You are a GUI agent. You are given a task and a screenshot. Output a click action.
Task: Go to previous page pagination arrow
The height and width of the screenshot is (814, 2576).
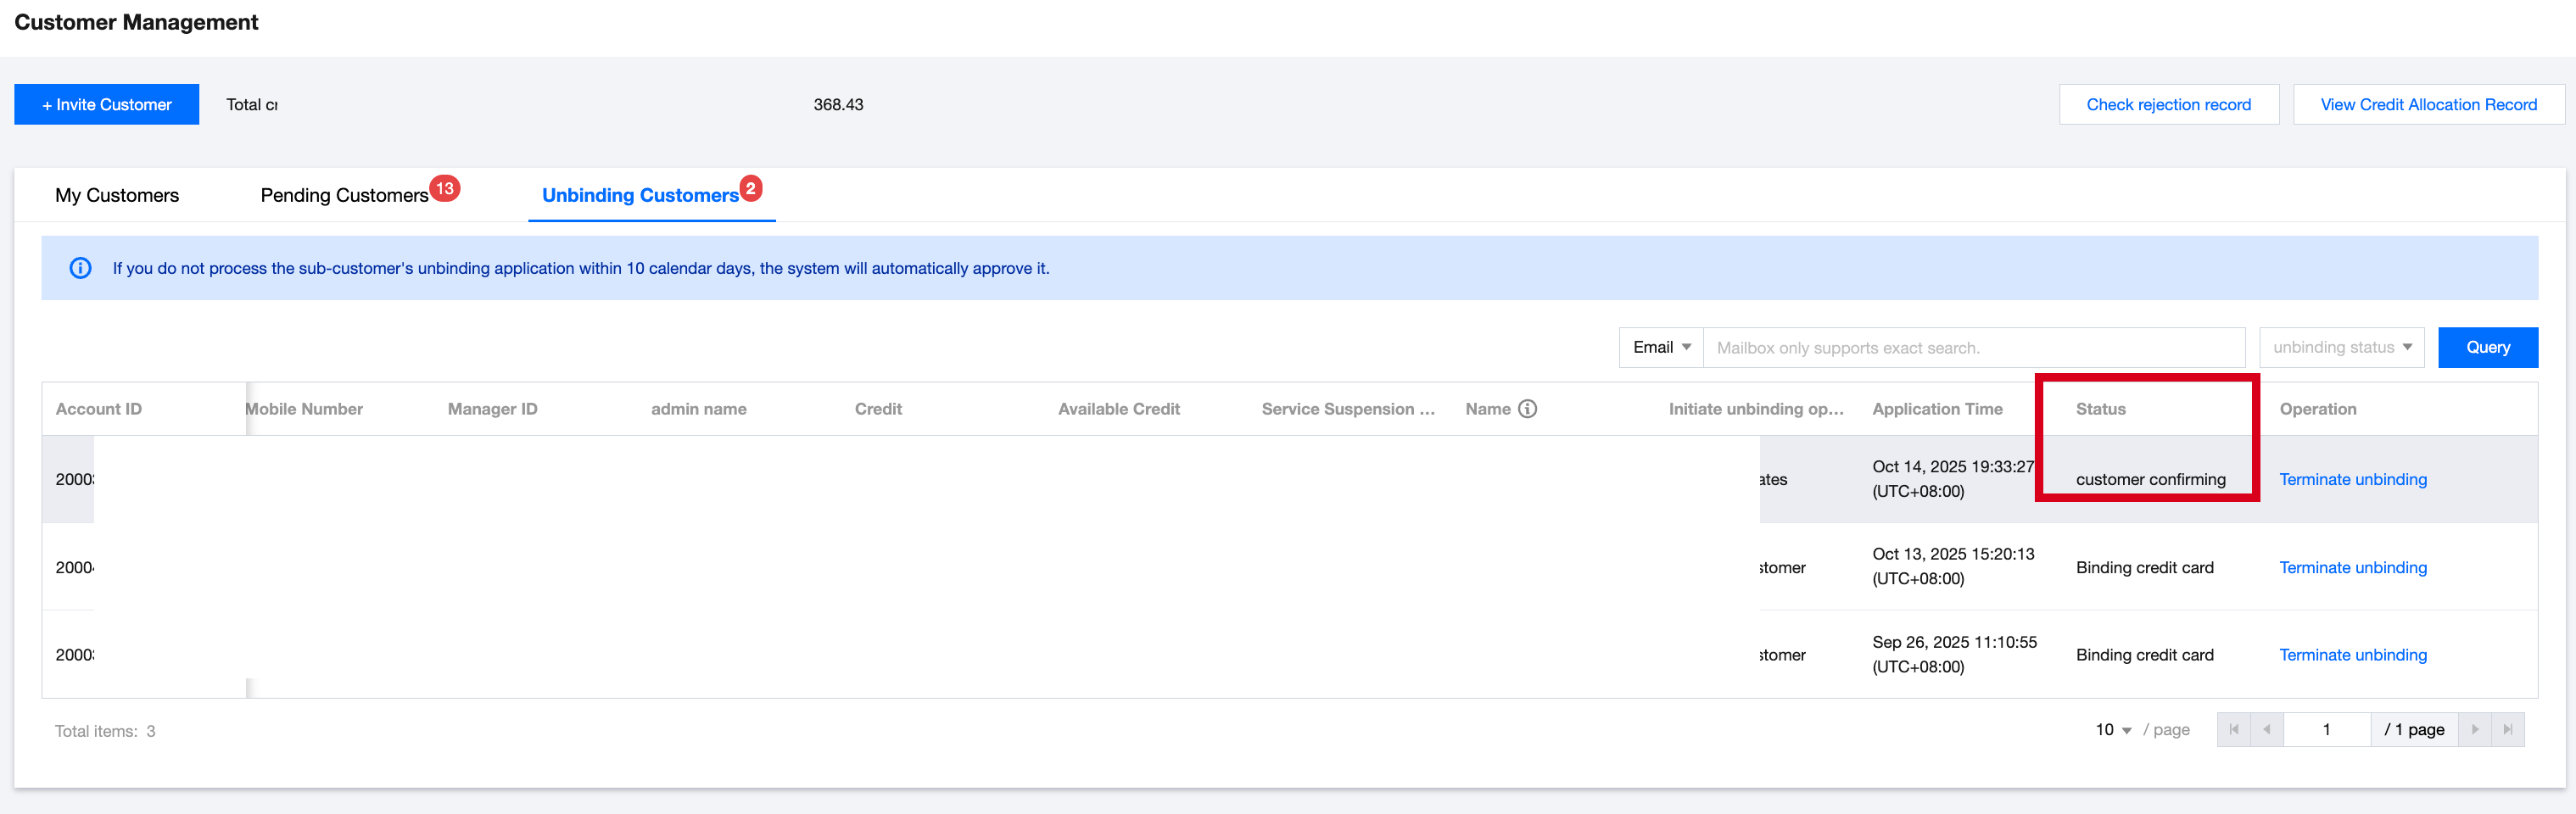(2267, 730)
